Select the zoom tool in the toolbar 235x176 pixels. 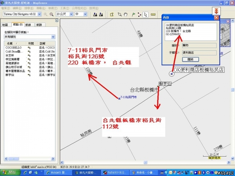click(120, 14)
